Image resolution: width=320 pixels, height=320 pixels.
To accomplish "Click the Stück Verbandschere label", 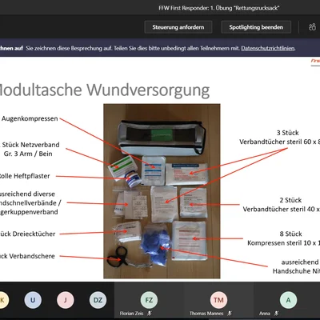I will 27,256.
